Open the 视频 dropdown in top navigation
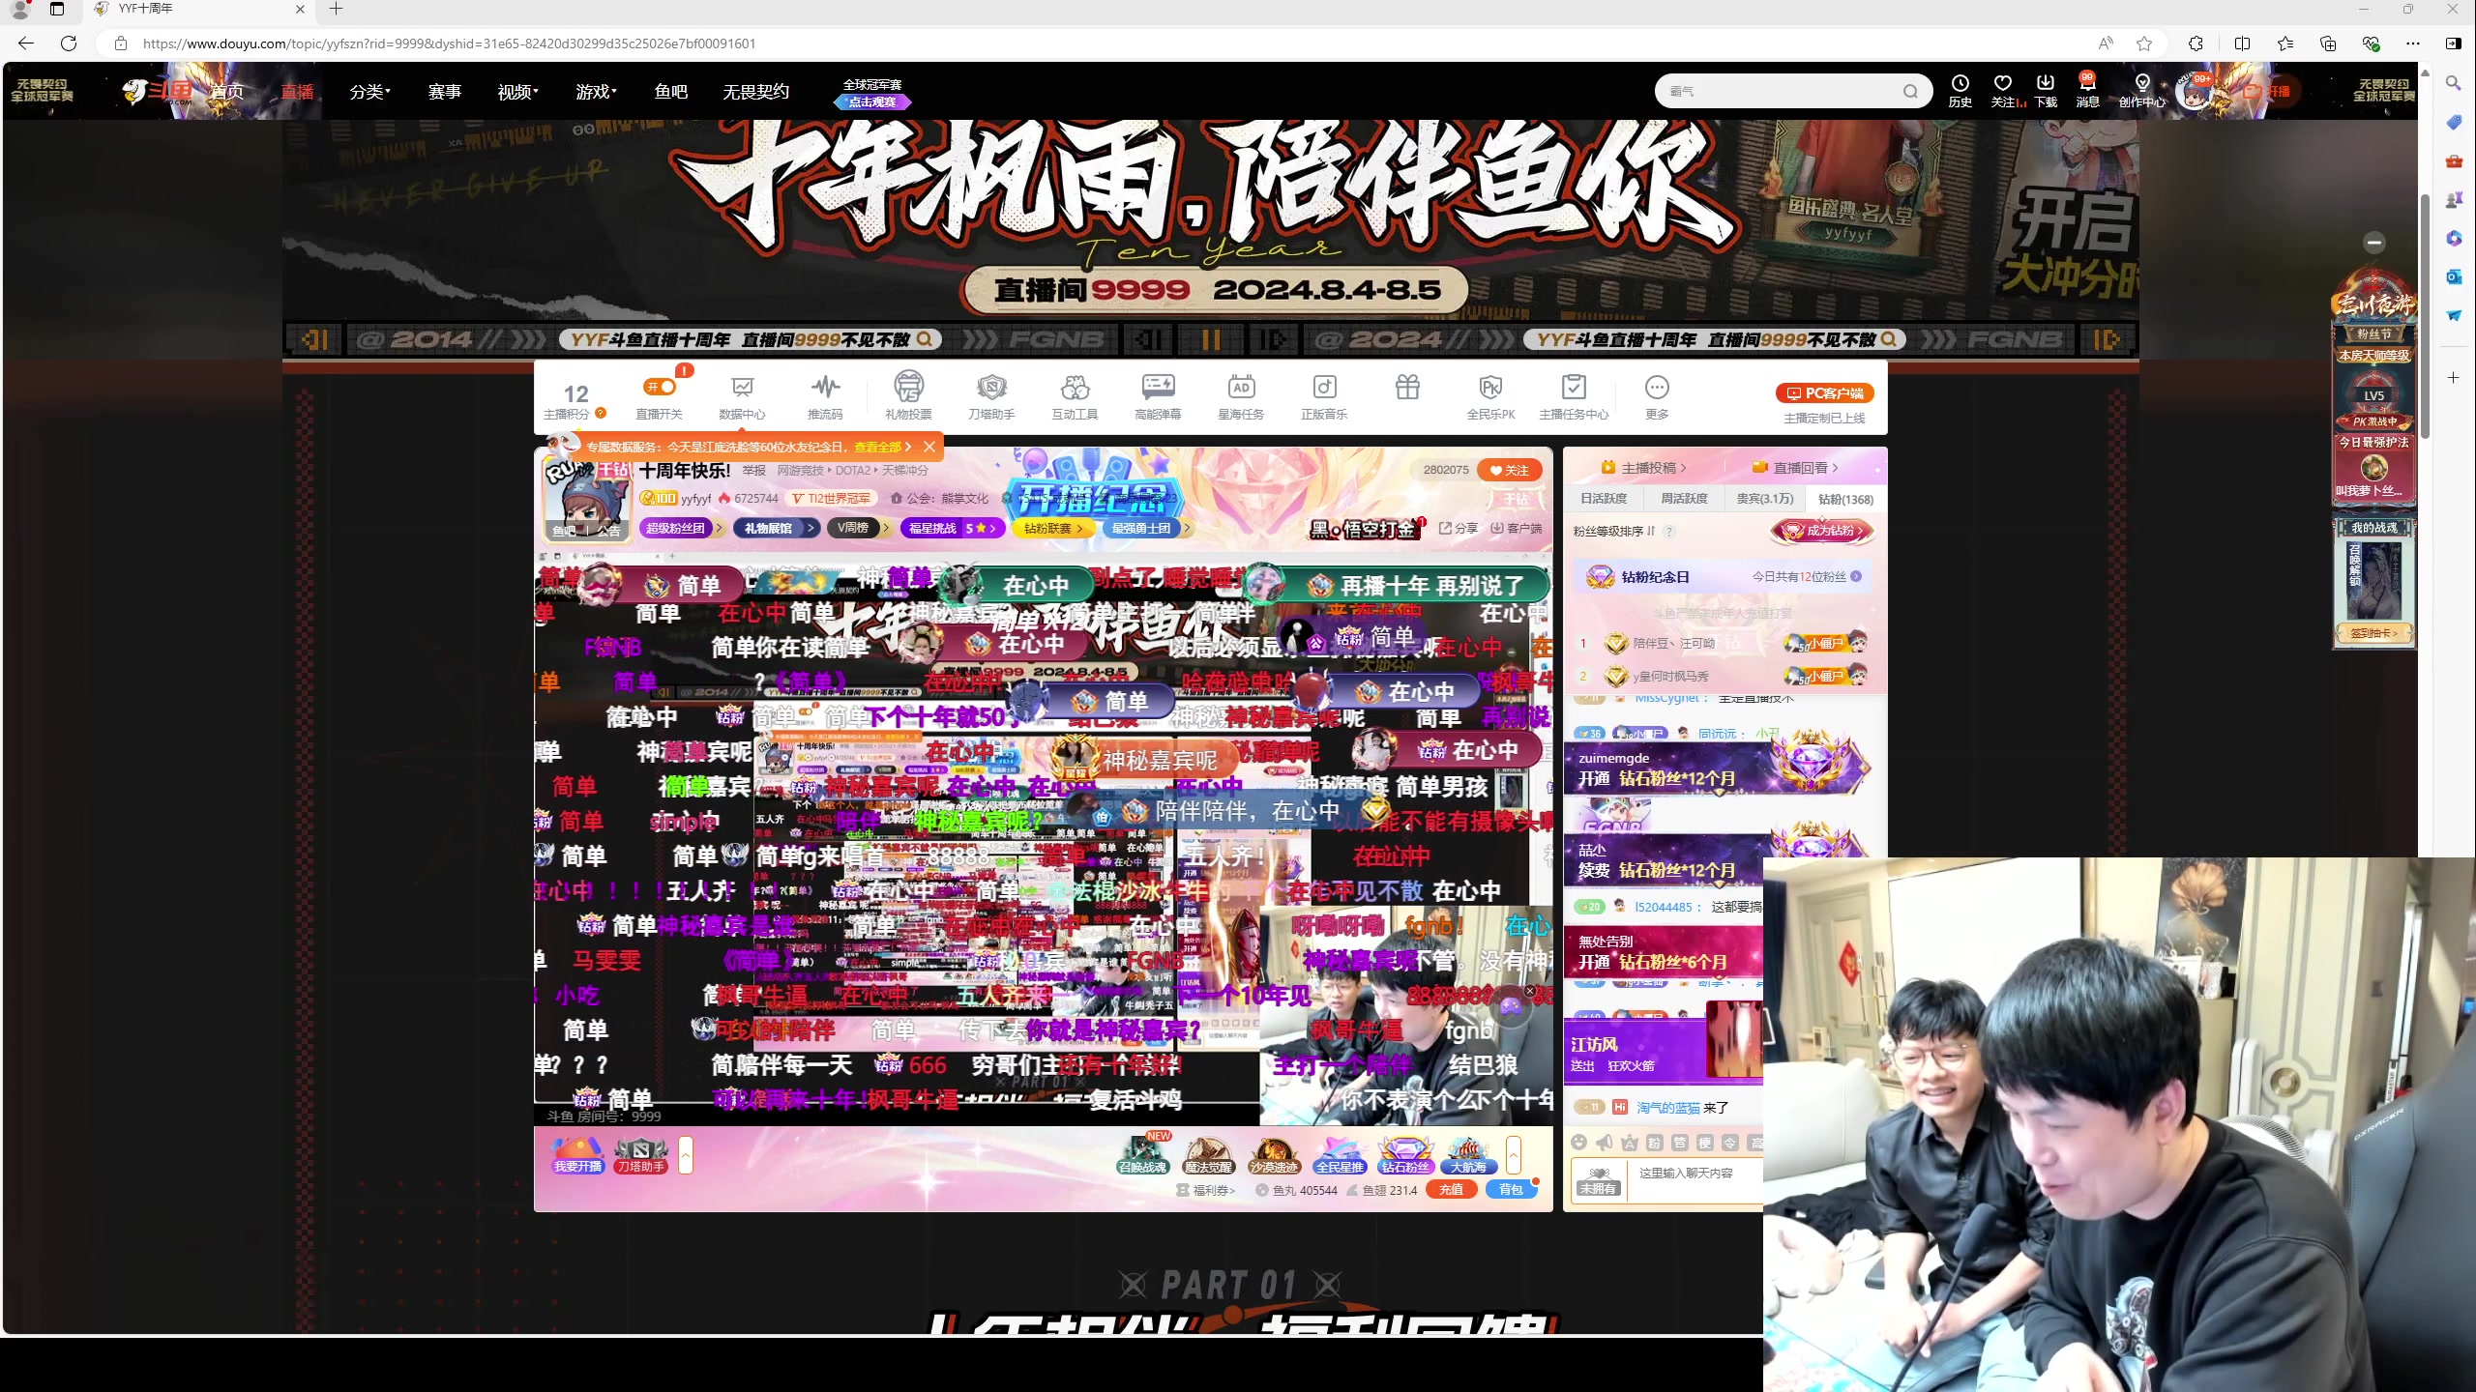This screenshot has width=2476, height=1392. [517, 92]
